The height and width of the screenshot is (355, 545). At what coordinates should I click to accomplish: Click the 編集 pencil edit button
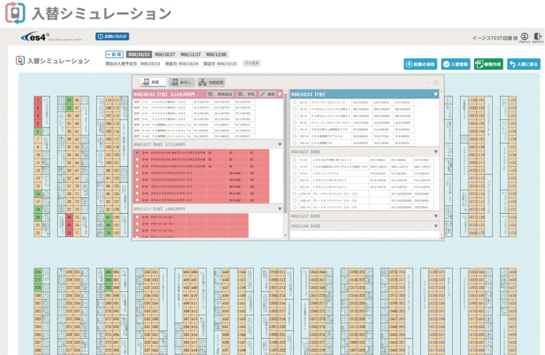[267, 94]
